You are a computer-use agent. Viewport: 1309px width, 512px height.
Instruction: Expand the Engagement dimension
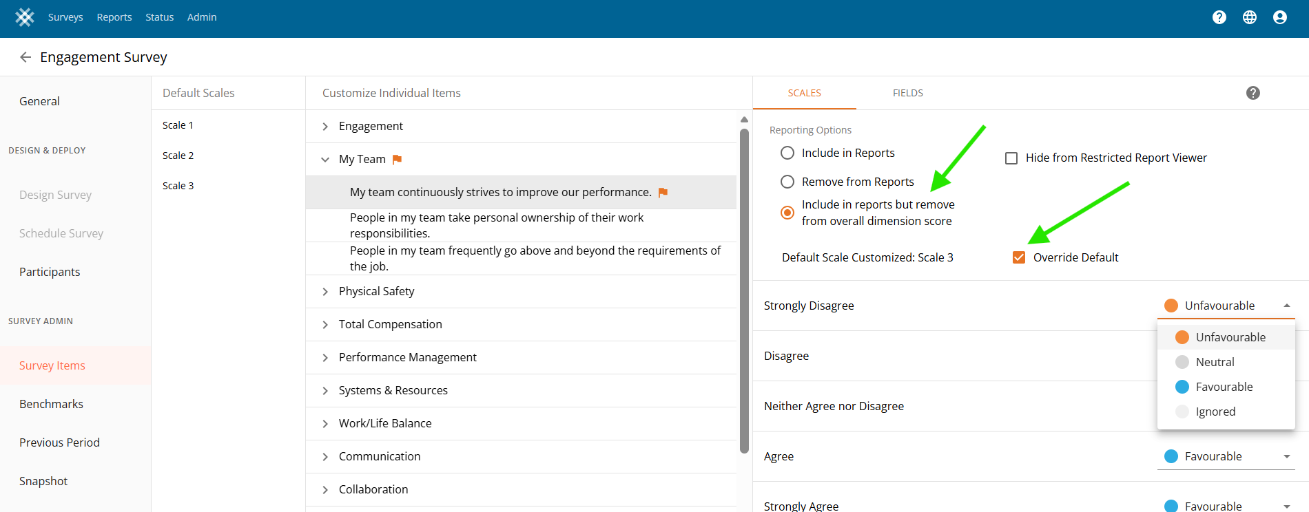coord(325,127)
